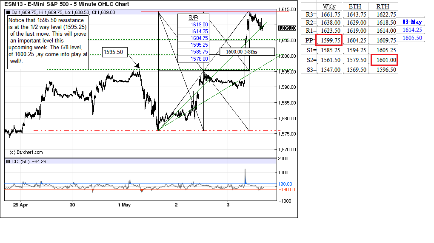
Task: Click the 1,615.00 price axis label
Action: tap(287, 9)
